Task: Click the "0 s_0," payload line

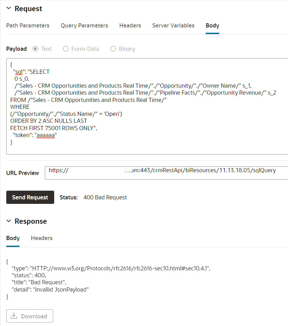Action: click(x=22, y=79)
